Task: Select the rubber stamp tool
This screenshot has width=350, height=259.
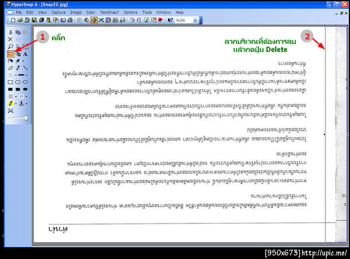Action: tap(22, 104)
